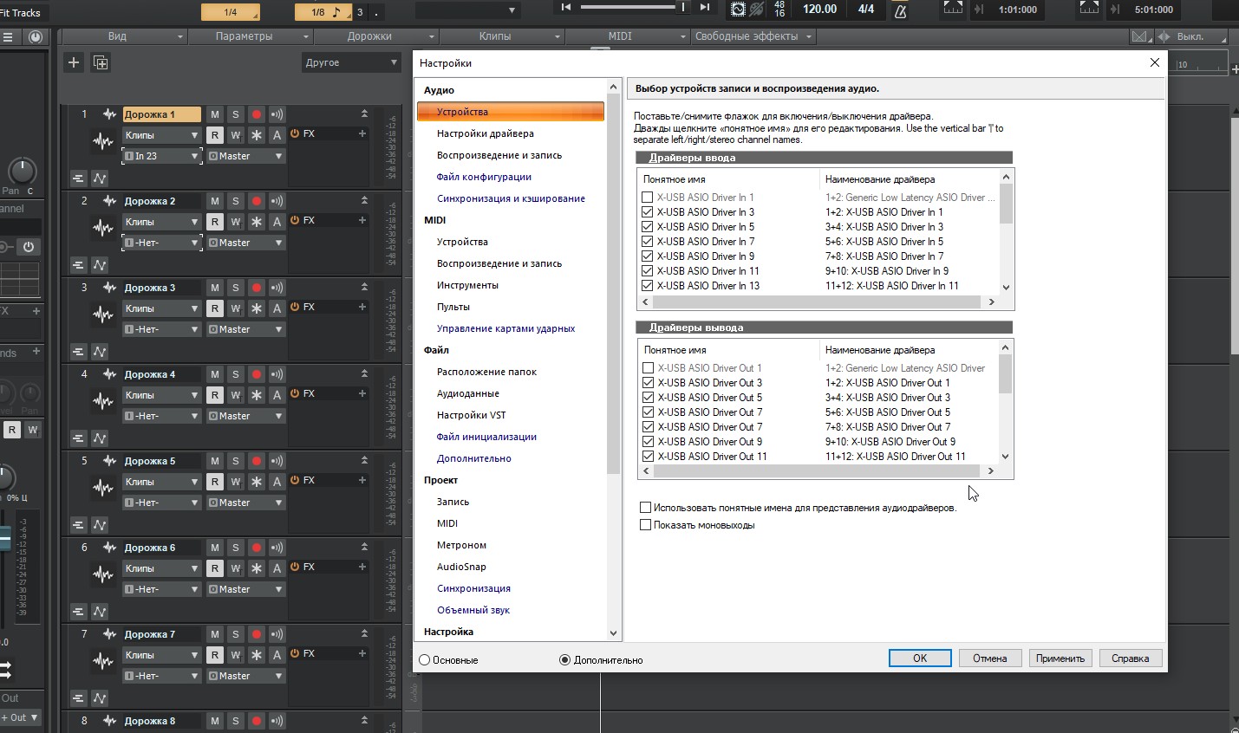Click the add track plus icon
This screenshot has width=1239, height=733.
tap(74, 62)
